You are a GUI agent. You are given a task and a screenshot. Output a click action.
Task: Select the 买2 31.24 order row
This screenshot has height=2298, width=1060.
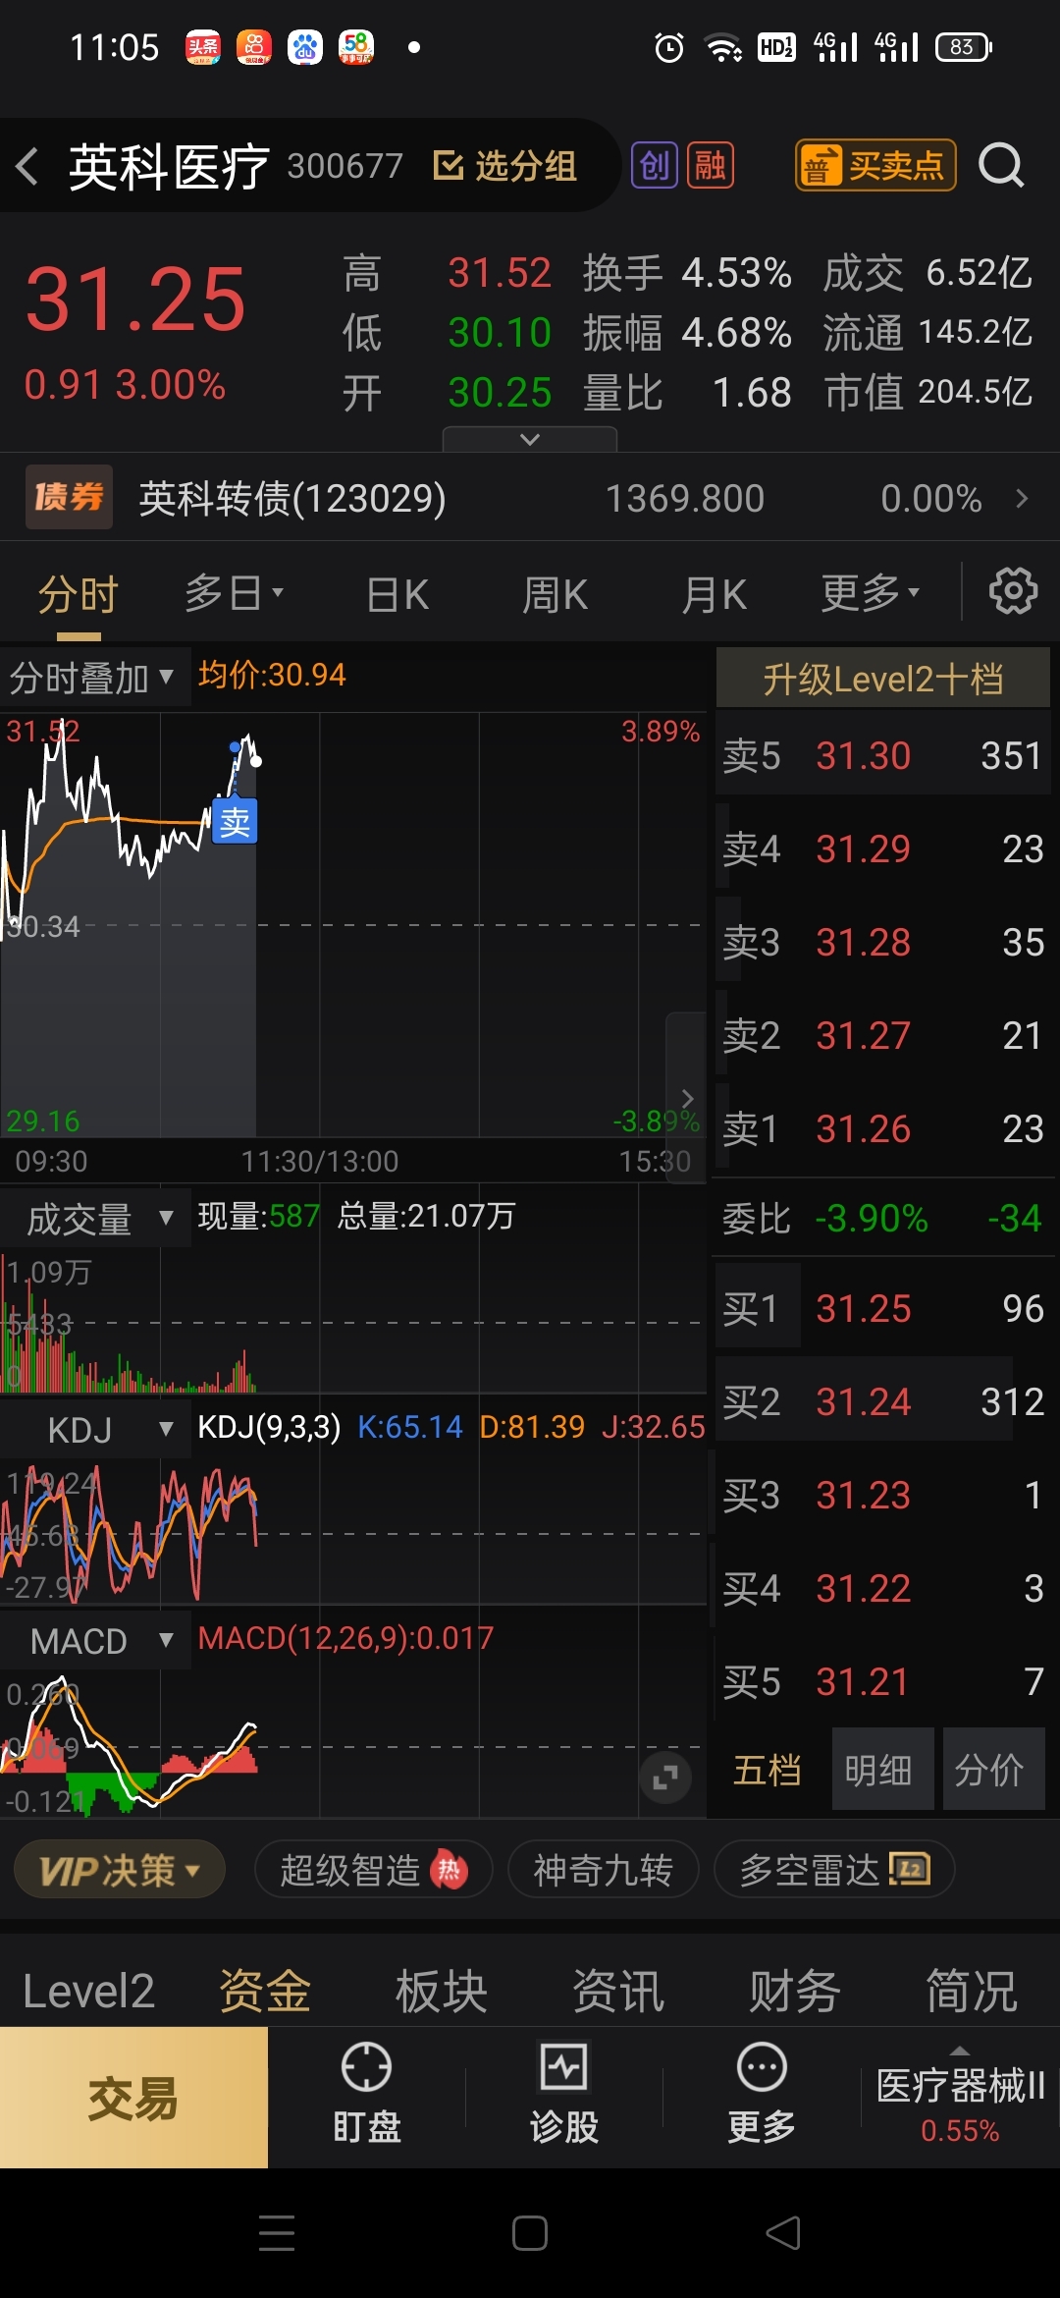point(882,1401)
